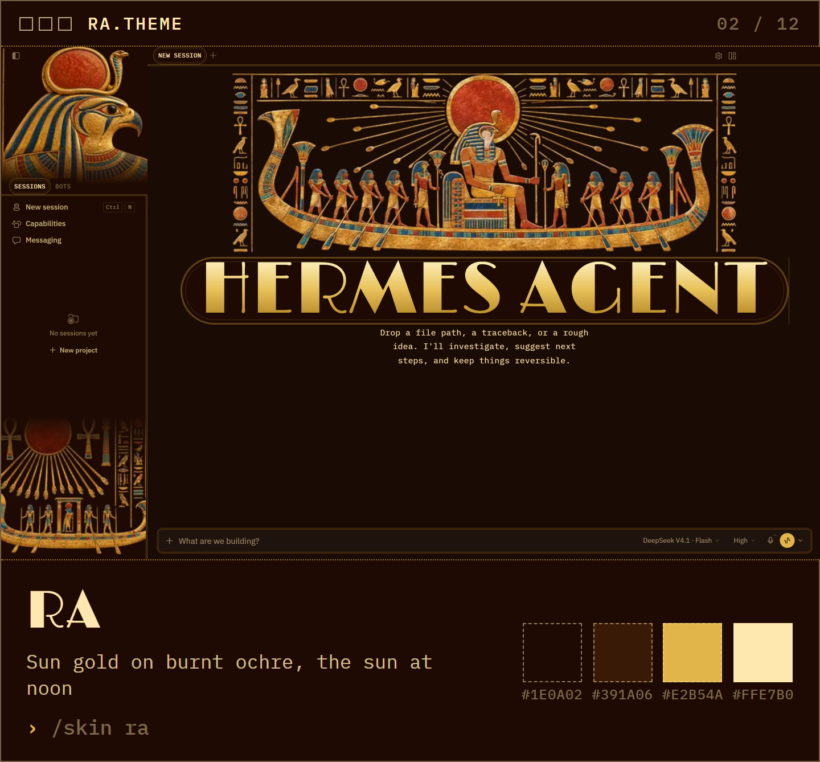Click the third square in header
The width and height of the screenshot is (820, 762).
pyautogui.click(x=65, y=24)
